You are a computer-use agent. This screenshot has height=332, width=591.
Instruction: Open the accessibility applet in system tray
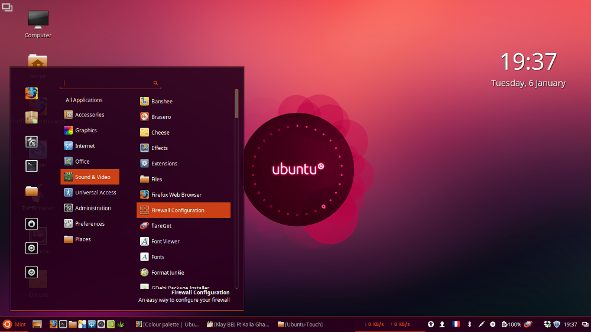point(431,324)
